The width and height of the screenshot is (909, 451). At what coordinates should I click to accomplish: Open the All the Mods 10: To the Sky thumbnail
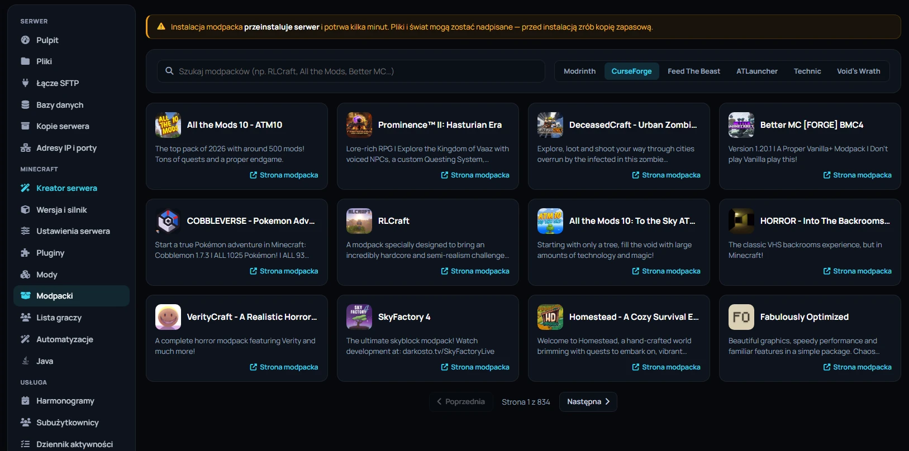pyautogui.click(x=550, y=221)
